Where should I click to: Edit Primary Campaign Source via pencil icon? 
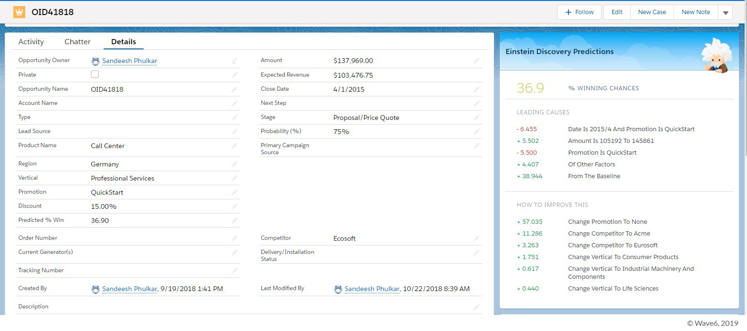(476, 146)
